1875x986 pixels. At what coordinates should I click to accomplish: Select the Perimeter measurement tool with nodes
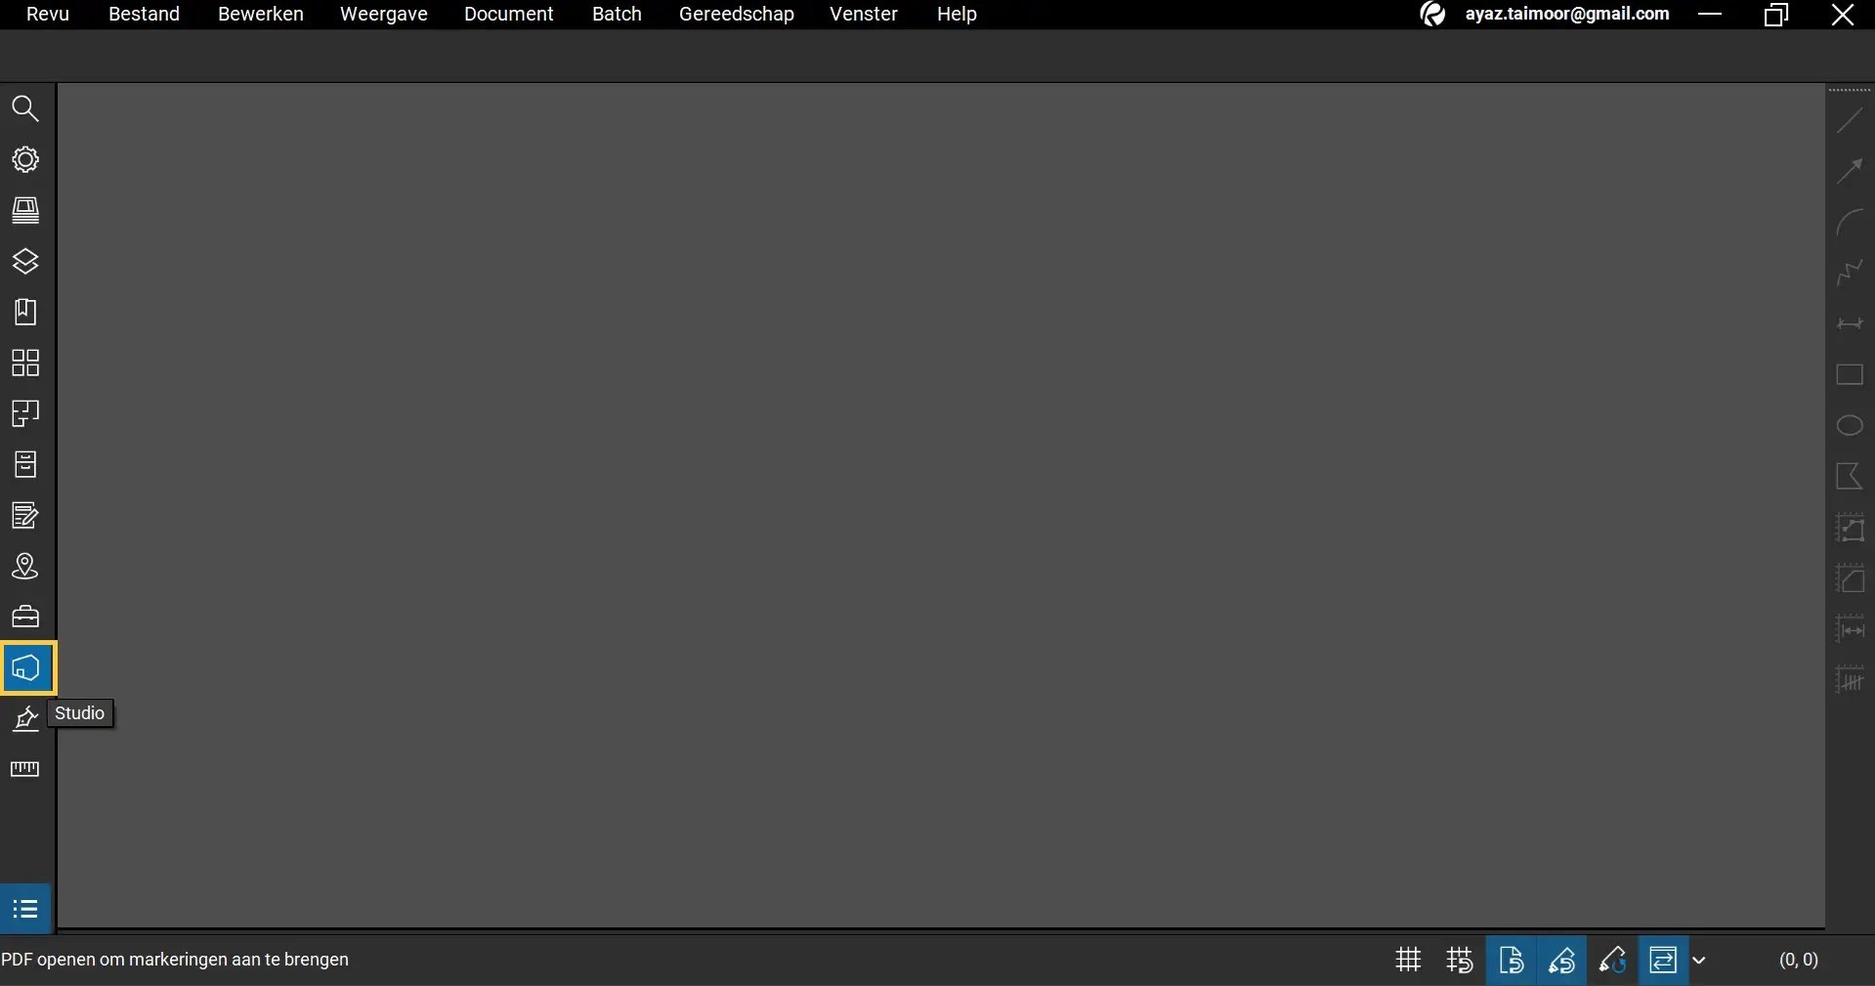pyautogui.click(x=1850, y=528)
